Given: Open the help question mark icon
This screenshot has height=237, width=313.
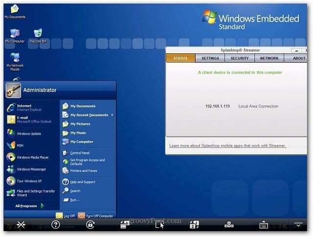Looking at the screenshot, I should click(55, 225).
